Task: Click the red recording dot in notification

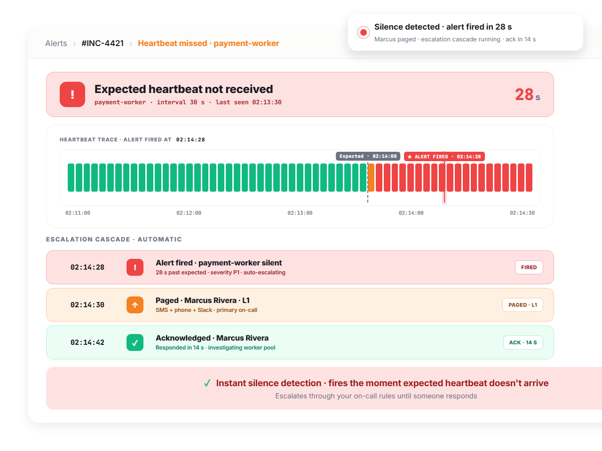Action: tap(363, 32)
